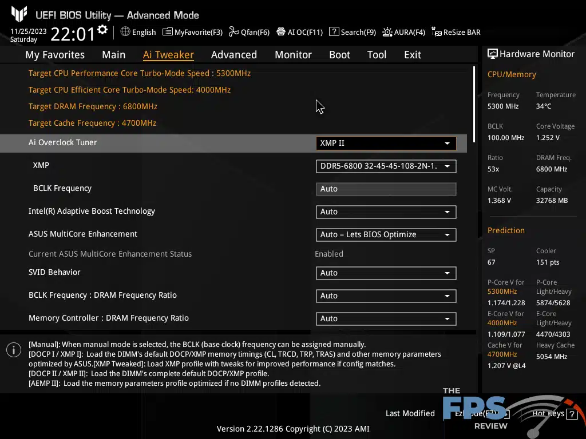Click Target CPU Efficient Core Turbo-Mode Speed text
This screenshot has height=439, width=586.
click(130, 90)
